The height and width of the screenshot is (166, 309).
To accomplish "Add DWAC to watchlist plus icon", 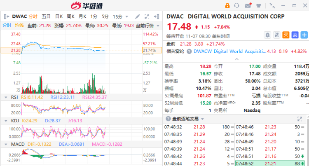I will pyautogui.click(x=304, y=35).
